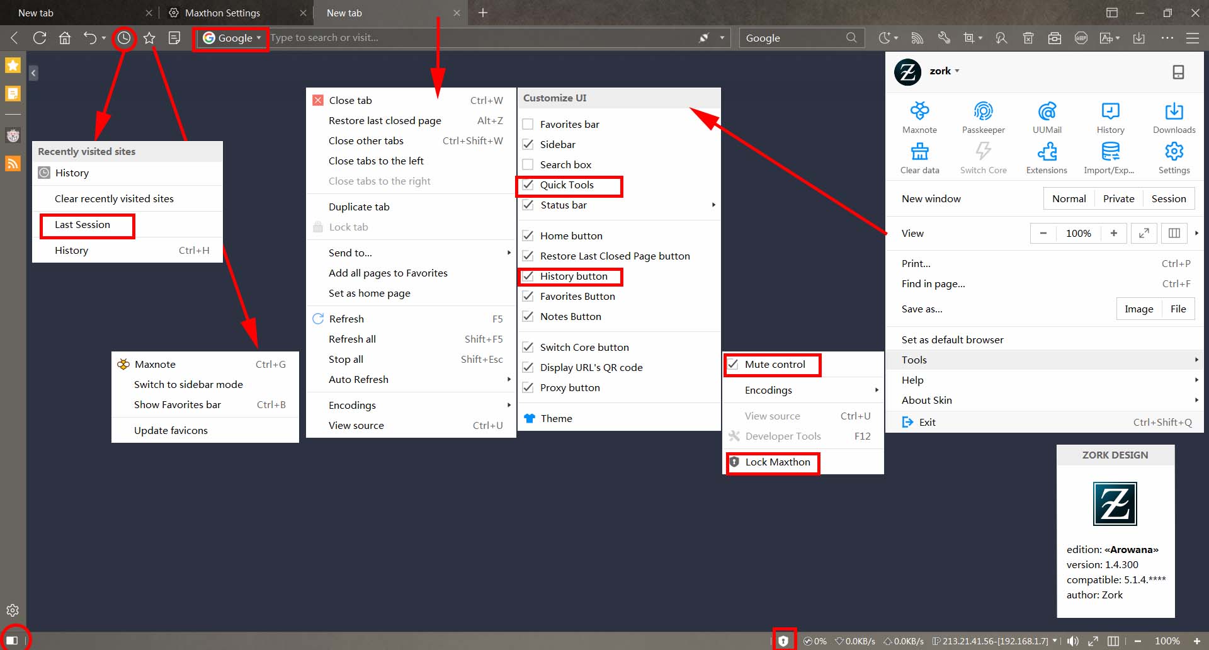Save page as Image
The width and height of the screenshot is (1209, 650).
point(1138,309)
